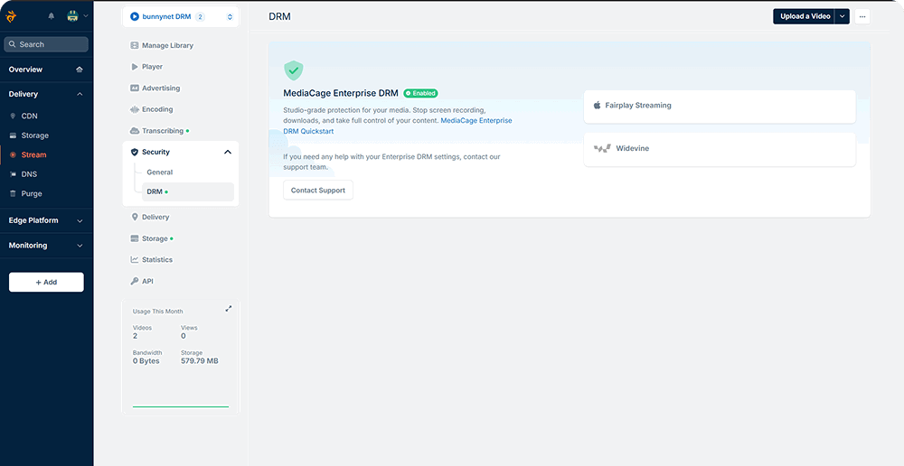Click the Bandwidth value 0 Bytes
Image resolution: width=904 pixels, height=466 pixels.
(146, 361)
